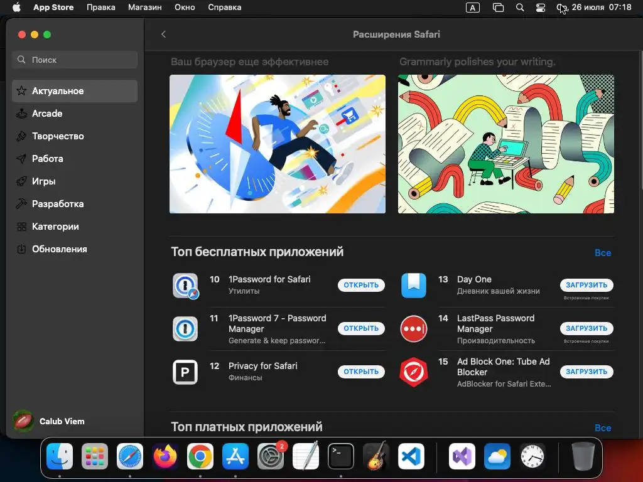Open the Weather app in Dock
Screen dimensions: 643x482
point(497,456)
